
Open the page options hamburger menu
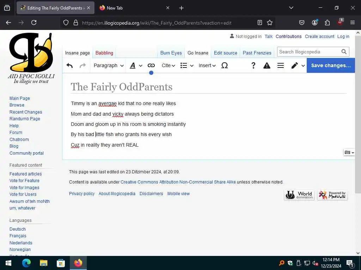point(280,65)
